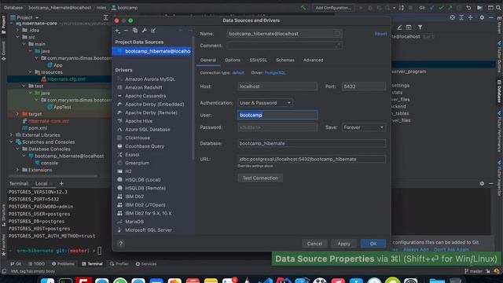Click the Add Configuration button
Image resolution: width=503 pixels, height=283 pixels.
333,8
